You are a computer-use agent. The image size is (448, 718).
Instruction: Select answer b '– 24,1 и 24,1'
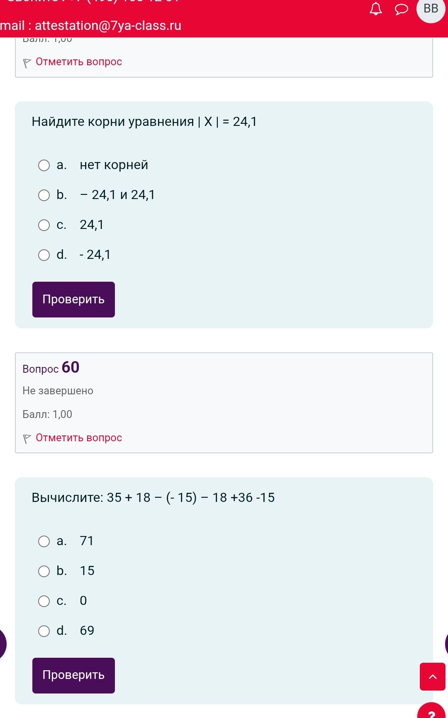point(44,195)
